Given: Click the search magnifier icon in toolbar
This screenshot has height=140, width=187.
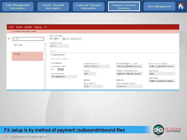Looking at the screenshot, I should pyautogui.click(x=45, y=27).
